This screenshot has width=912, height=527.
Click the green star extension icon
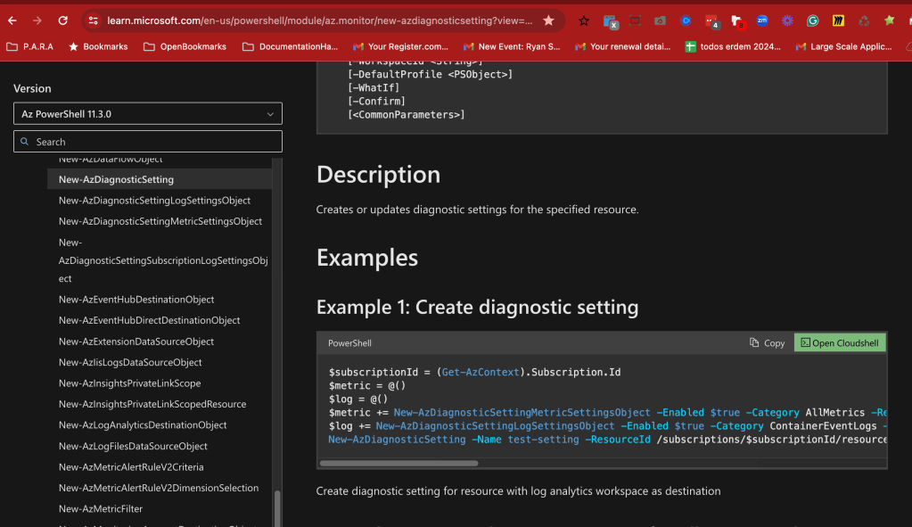tap(890, 21)
